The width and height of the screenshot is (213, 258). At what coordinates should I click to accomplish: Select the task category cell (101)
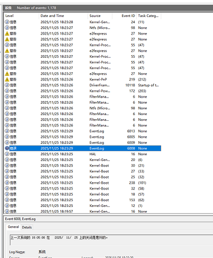(142, 183)
